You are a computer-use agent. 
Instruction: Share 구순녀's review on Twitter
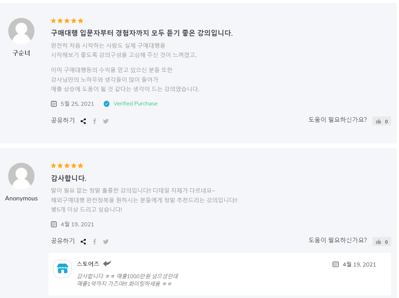(x=105, y=121)
